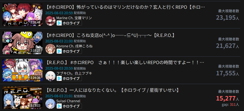Image resolution: width=244 pixels, height=111 pixels.
Task: Open title 一人にはなりたくない。stream link
Action: point(112,90)
